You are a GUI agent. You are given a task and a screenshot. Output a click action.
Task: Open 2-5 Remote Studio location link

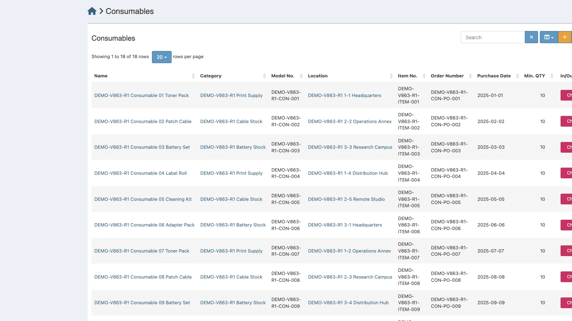[x=346, y=199]
